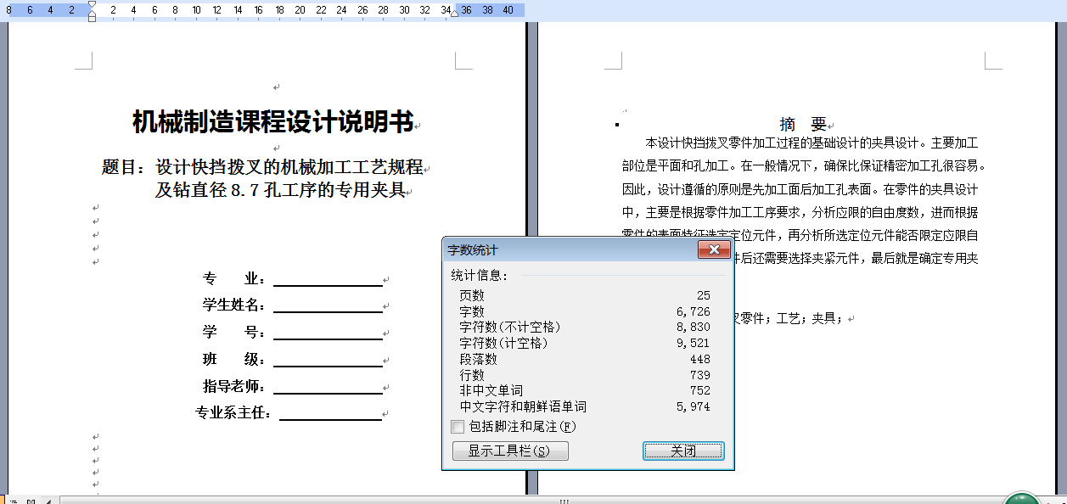This screenshot has width=1067, height=504.
Task: Click the value 8,830
Action: (x=694, y=327)
